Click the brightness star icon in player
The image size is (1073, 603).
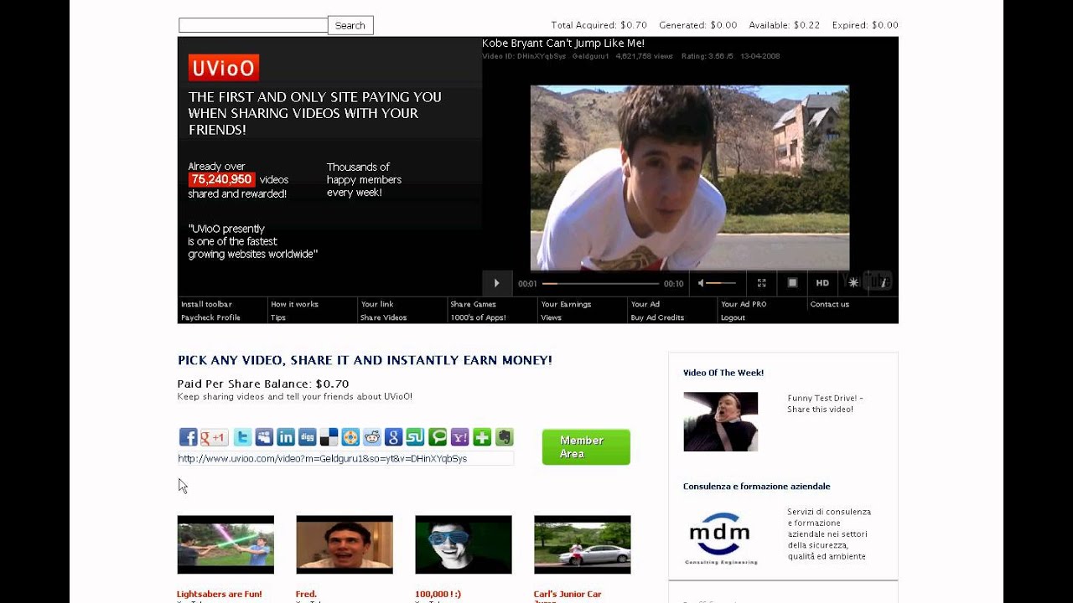point(853,283)
